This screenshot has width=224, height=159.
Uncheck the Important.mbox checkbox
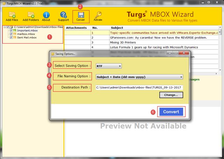[11, 30]
